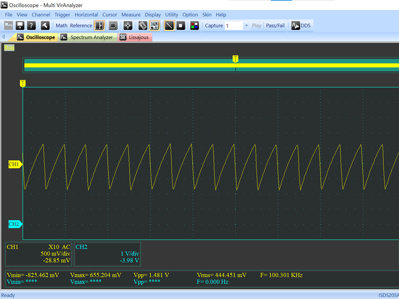This screenshot has width=399, height=299.
Task: Open the Capture count dropdown
Action: click(245, 26)
